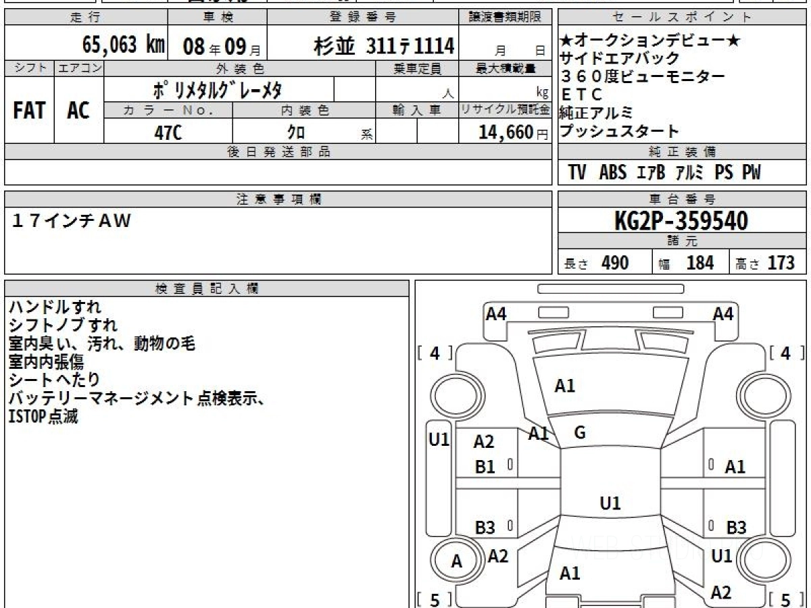Click the U1 mark on the roof
This screenshot has width=811, height=608.
610,503
